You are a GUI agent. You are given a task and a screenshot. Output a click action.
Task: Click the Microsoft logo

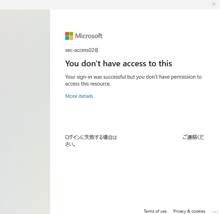coord(84,36)
